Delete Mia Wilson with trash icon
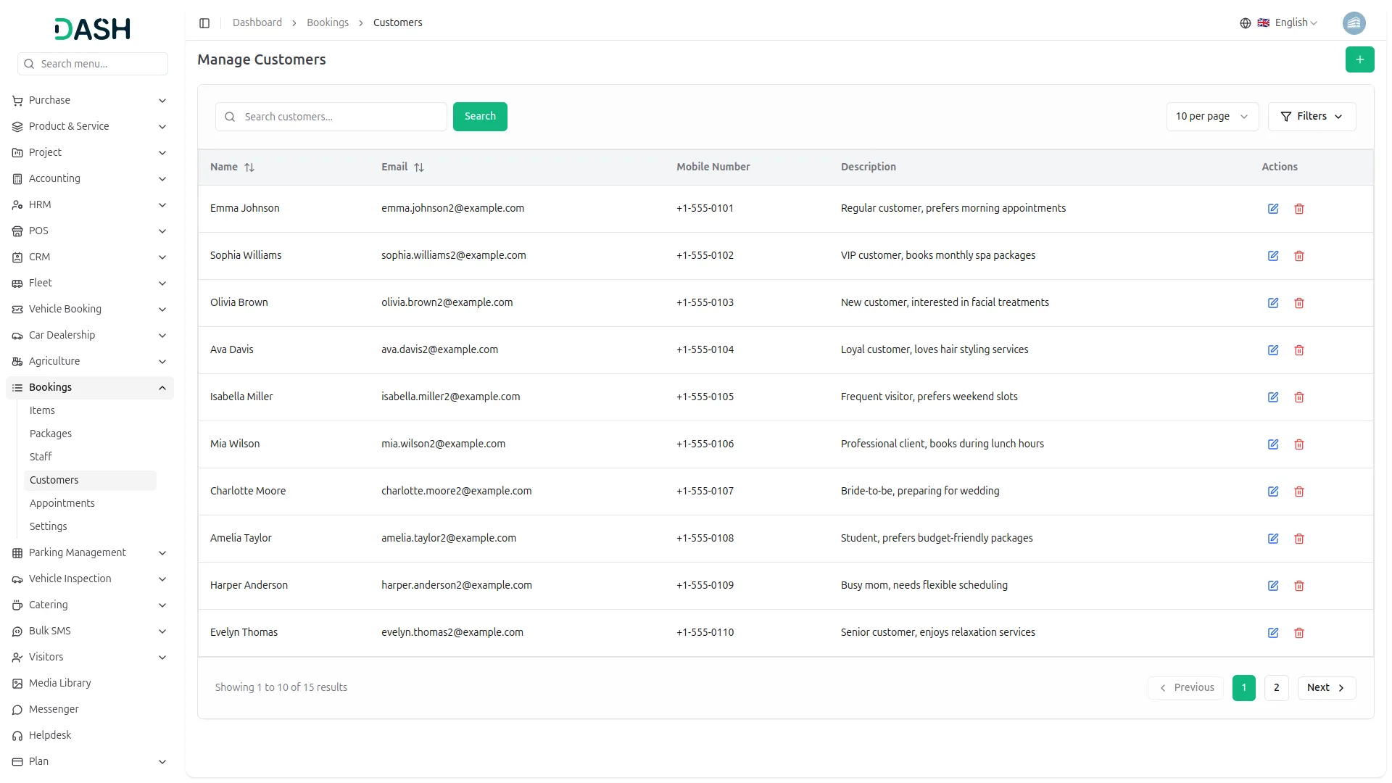1392x783 pixels. tap(1298, 444)
